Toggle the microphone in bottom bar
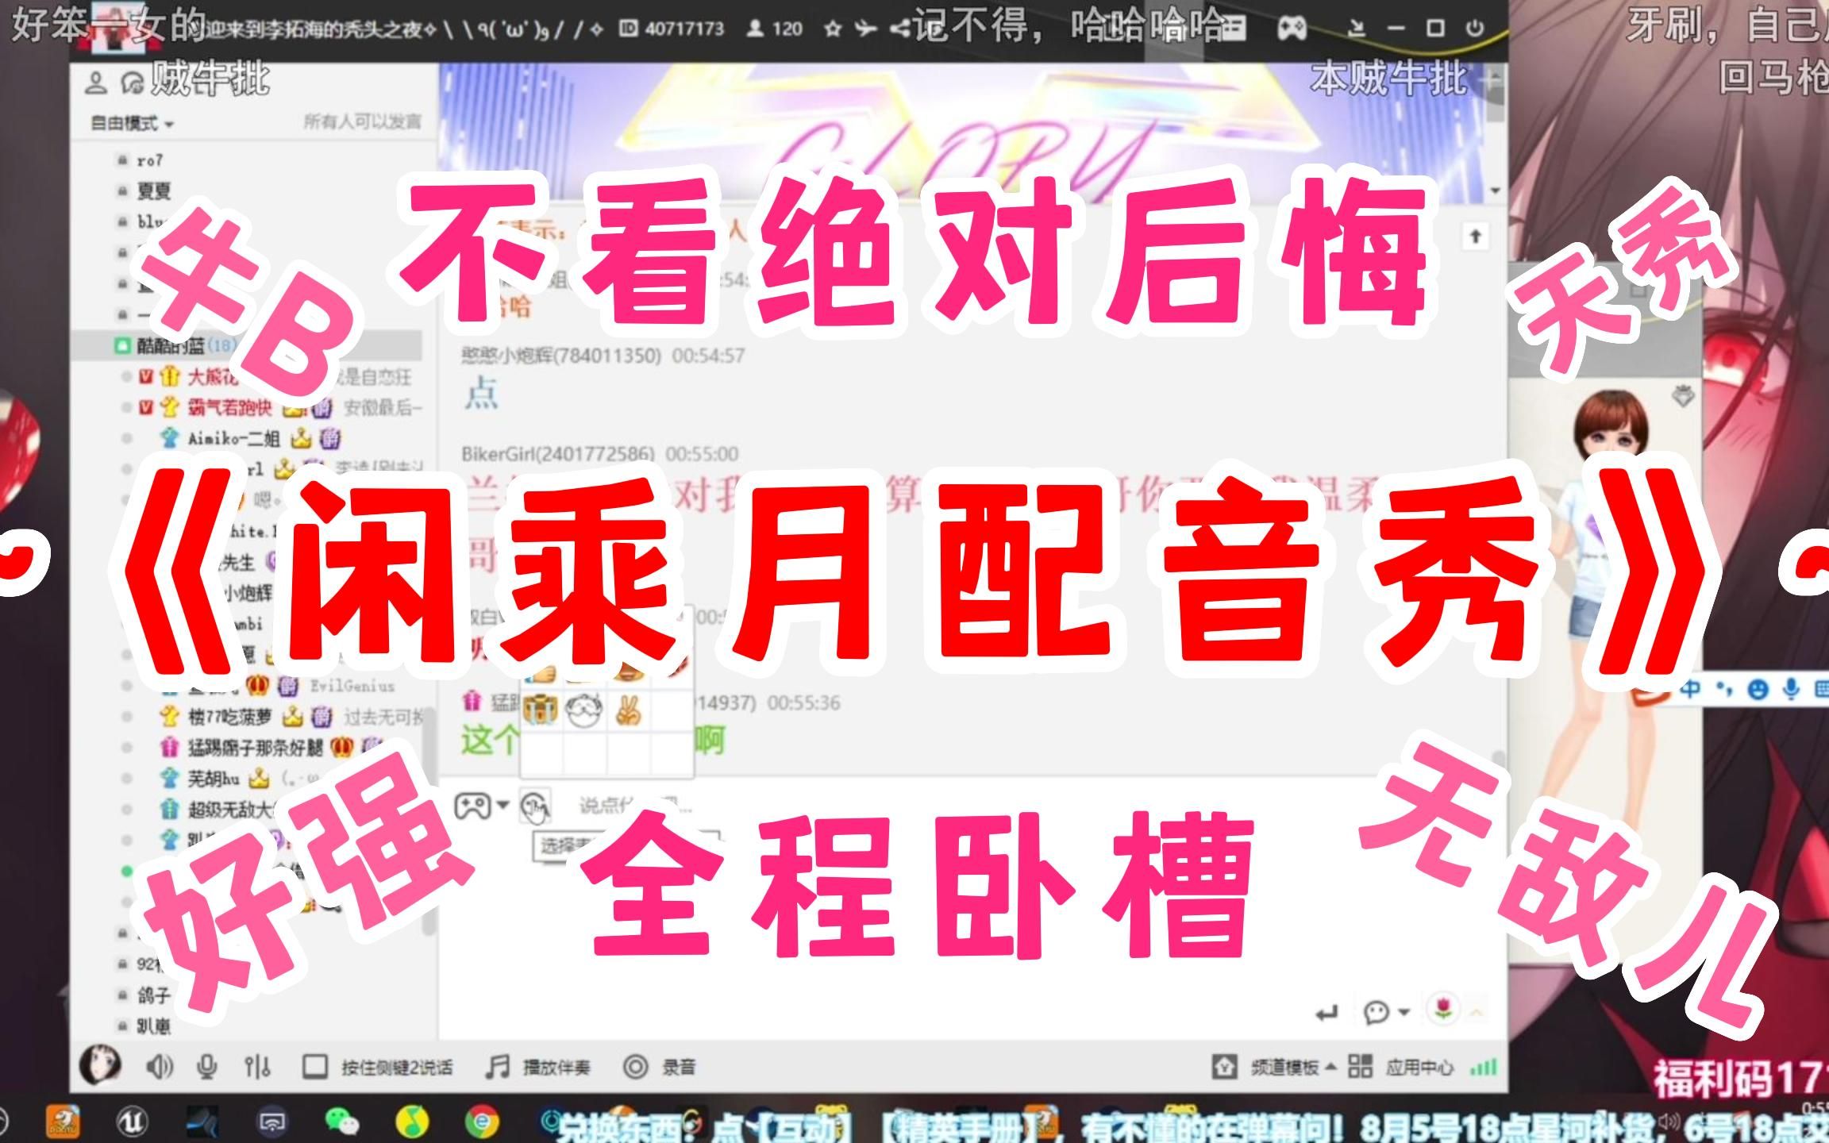1829x1143 pixels. [207, 1067]
